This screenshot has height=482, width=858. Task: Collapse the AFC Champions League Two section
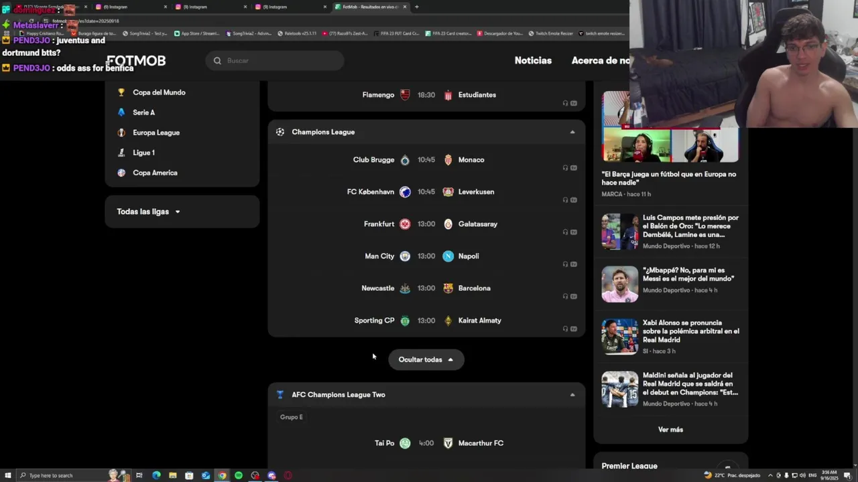click(x=572, y=394)
